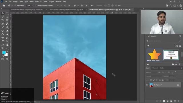The height and width of the screenshot is (103, 183).
Task: Switch layer filtering on/off toggle
Action: [x=175, y=72]
